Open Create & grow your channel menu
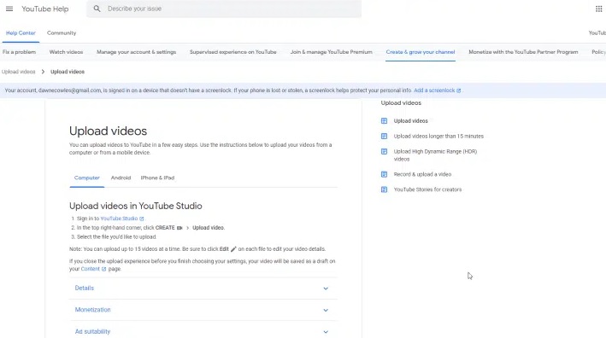 click(x=421, y=52)
